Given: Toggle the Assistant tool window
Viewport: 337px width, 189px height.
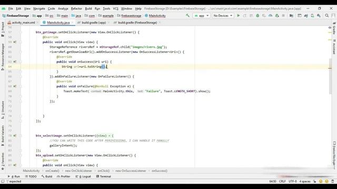Looking at the screenshot, I should (x=334, y=47).
